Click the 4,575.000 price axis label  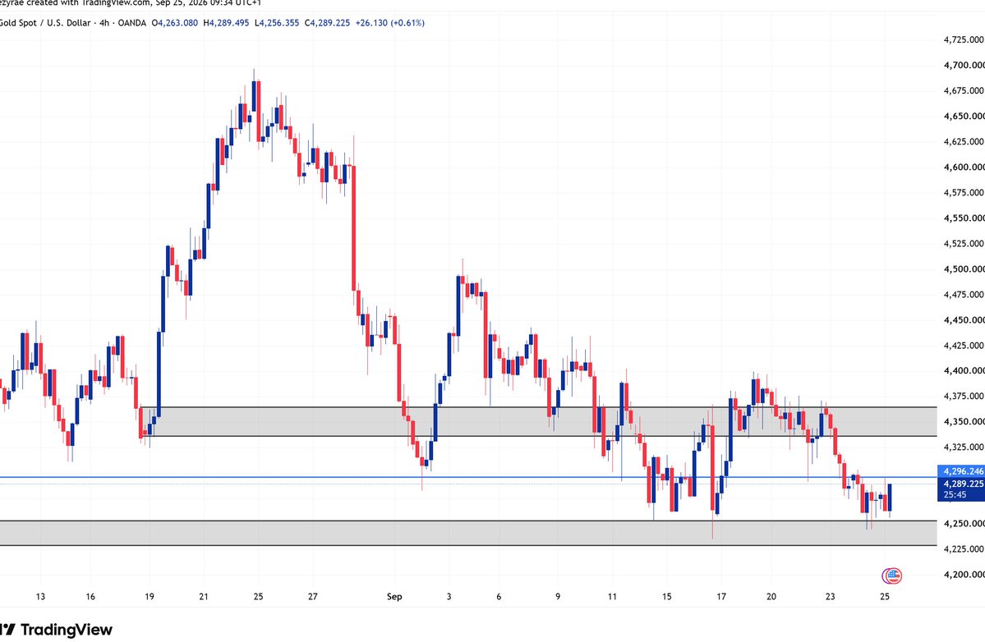click(x=964, y=192)
